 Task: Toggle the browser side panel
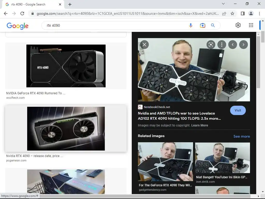click(243, 13)
